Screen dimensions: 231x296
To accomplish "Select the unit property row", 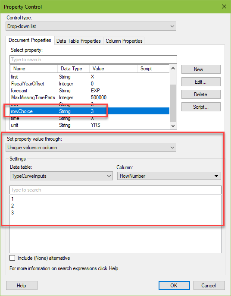I will click(x=90, y=125).
